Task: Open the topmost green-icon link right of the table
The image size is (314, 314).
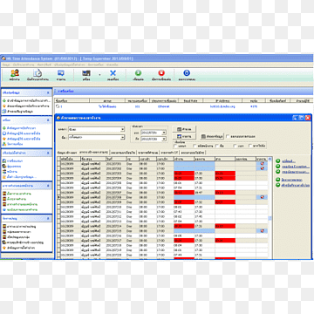Action: tap(289, 161)
